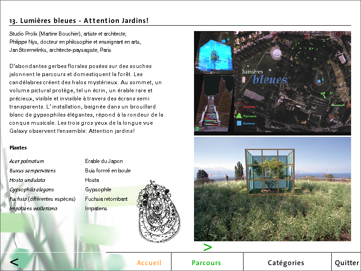This screenshot has width=361, height=271.
Task: Click the glass cube garden photo
Action: pyautogui.click(x=272, y=189)
